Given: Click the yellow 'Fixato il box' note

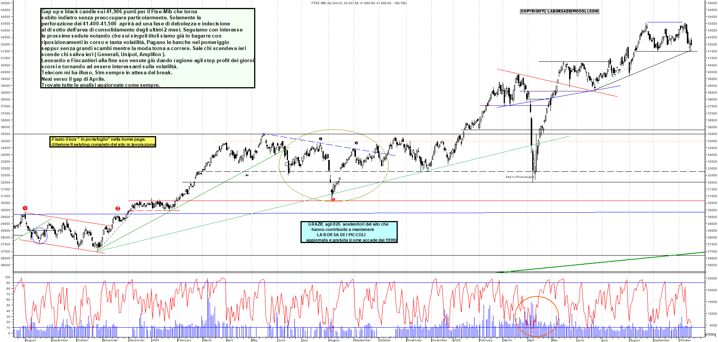Looking at the screenshot, I should pyautogui.click(x=103, y=142).
